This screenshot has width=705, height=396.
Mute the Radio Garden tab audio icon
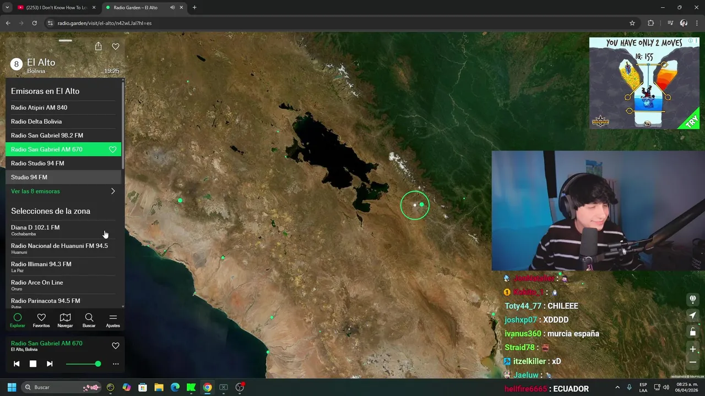(172, 8)
